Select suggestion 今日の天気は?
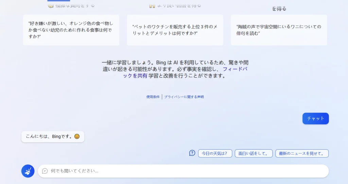This screenshot has width=348, height=184. point(215,153)
